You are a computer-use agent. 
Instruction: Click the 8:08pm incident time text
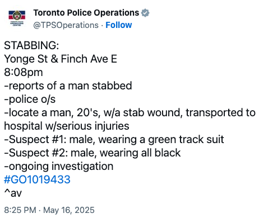[24, 72]
